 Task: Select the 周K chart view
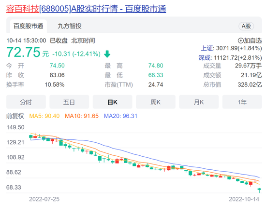(156, 102)
